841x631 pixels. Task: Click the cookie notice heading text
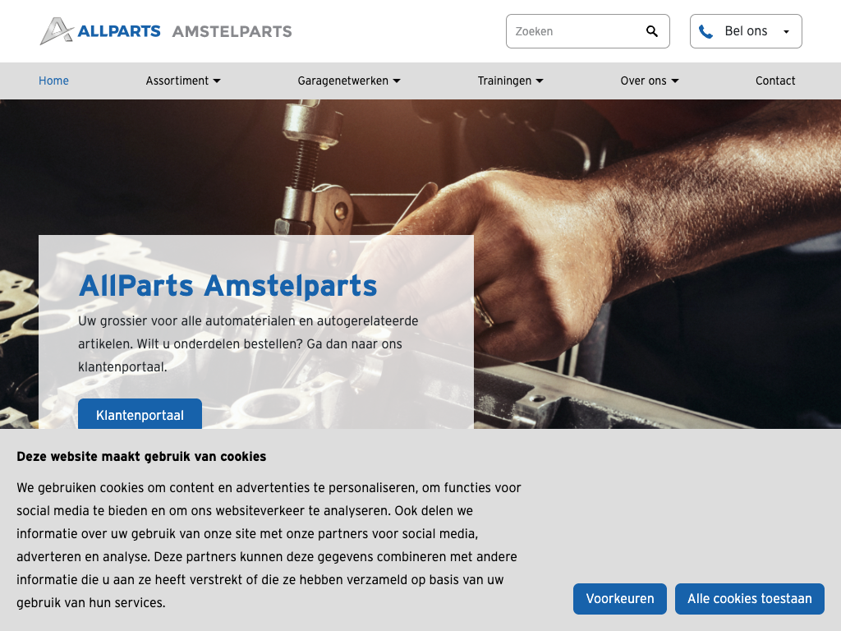coord(141,457)
